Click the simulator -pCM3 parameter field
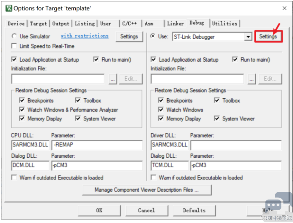Viewport: 293px width, 223px height. 97,165
